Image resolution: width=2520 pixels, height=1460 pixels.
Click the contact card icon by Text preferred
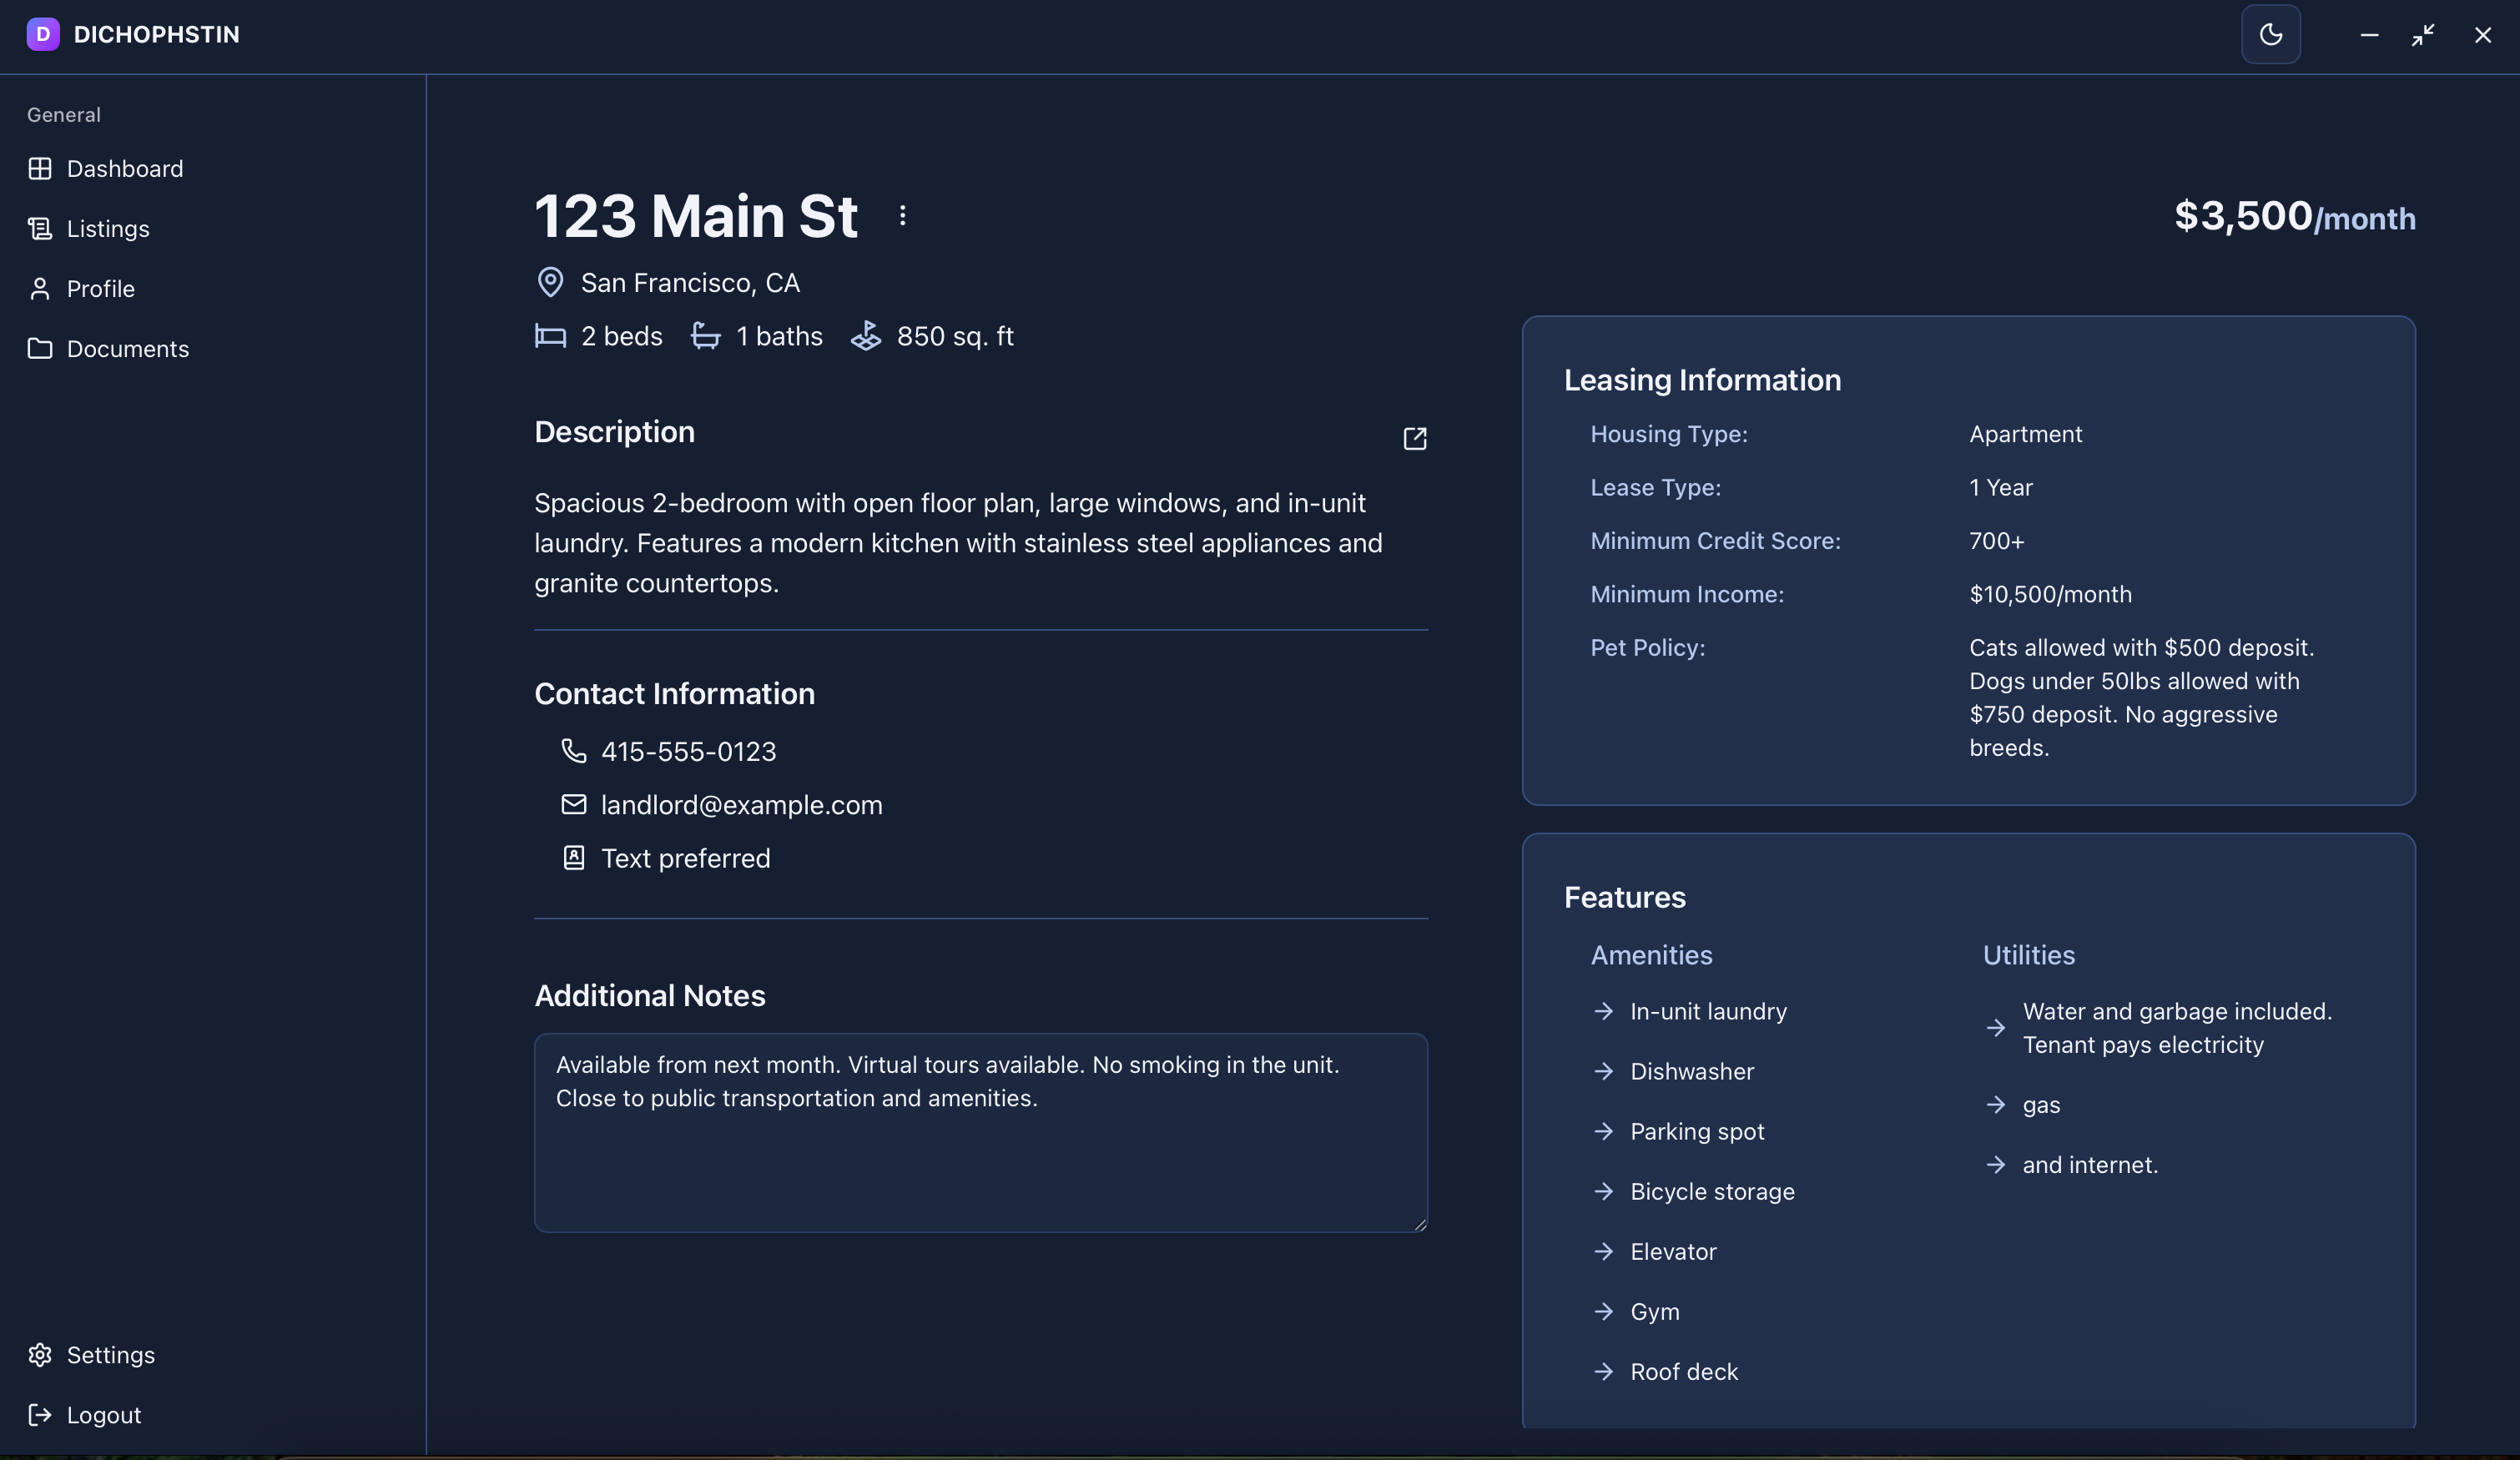pyautogui.click(x=573, y=857)
